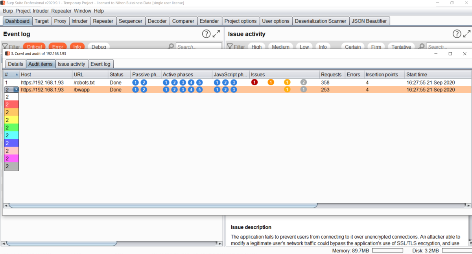Click JavaScript phase 3 badge in bwapp row
The width and height of the screenshot is (472, 254).
[x=234, y=90]
